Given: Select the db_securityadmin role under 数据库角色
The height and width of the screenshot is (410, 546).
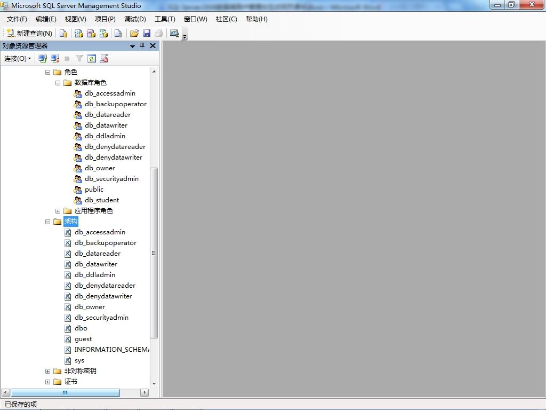Looking at the screenshot, I should click(x=111, y=179).
